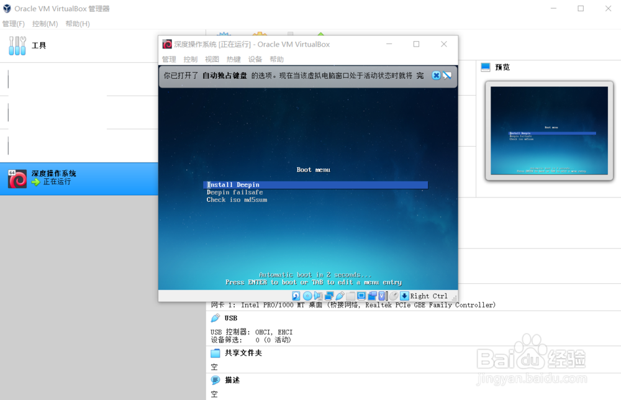Open the USB section header in details
This screenshot has height=400, width=621.
(x=231, y=318)
